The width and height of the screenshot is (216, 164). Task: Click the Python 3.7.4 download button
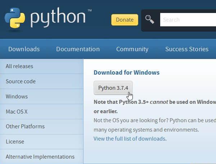click(x=113, y=88)
